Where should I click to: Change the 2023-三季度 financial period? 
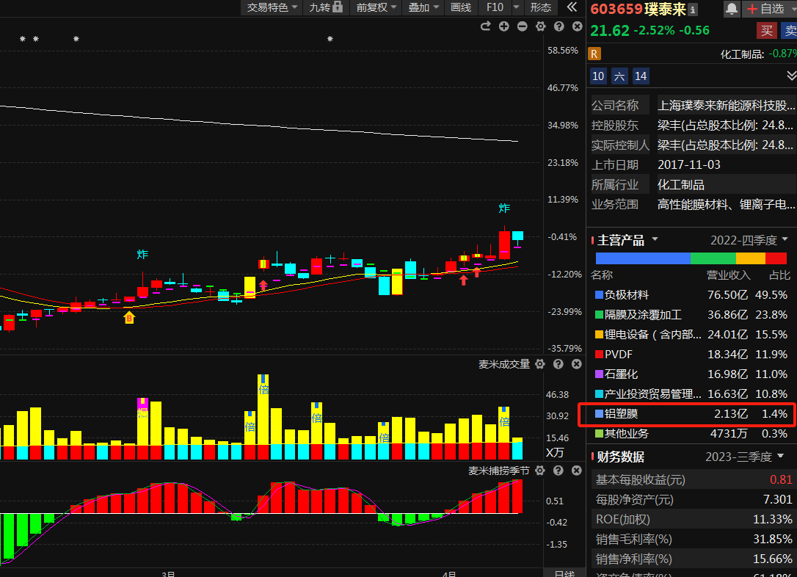745,457
